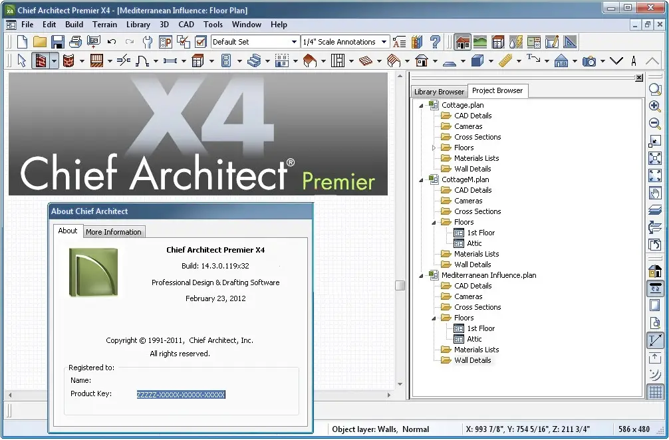This screenshot has height=440, width=669.
Task: Click the Print printer icon
Action: click(76, 42)
